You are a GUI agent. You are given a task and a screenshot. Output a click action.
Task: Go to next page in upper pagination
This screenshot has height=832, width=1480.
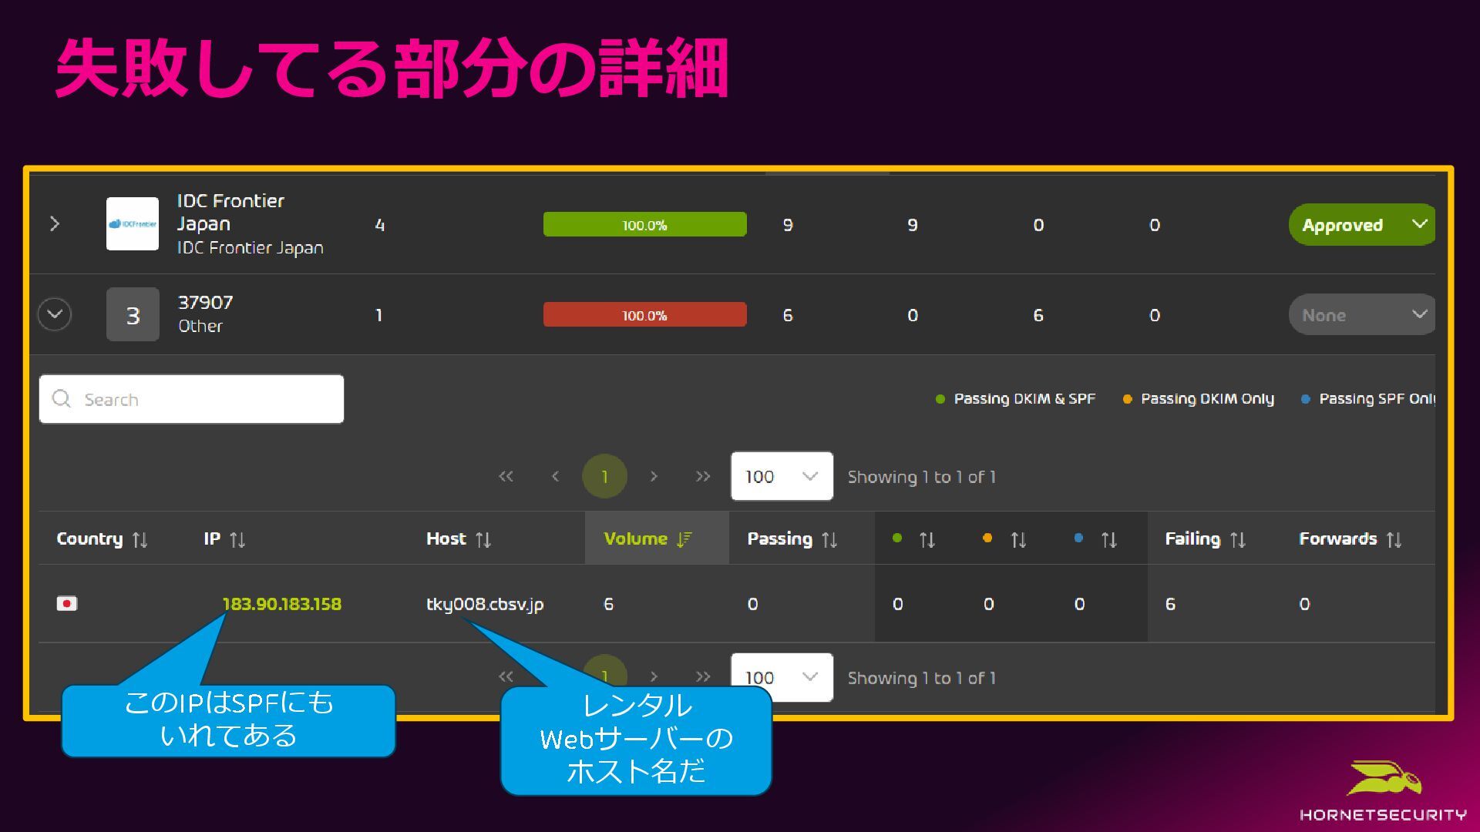[x=654, y=477]
